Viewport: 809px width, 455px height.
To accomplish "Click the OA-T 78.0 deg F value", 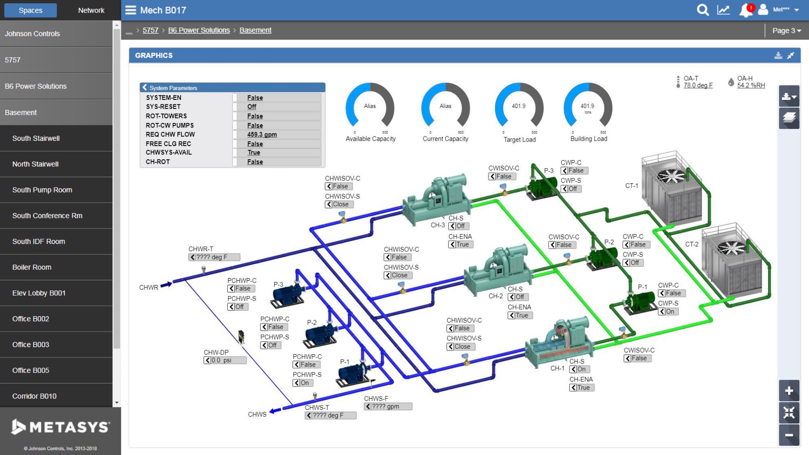I will [698, 85].
